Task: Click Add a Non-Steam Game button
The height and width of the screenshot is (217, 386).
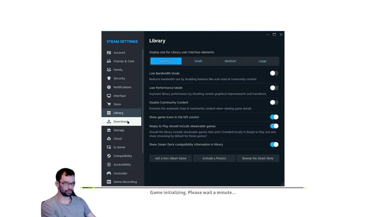Action: [x=171, y=158]
